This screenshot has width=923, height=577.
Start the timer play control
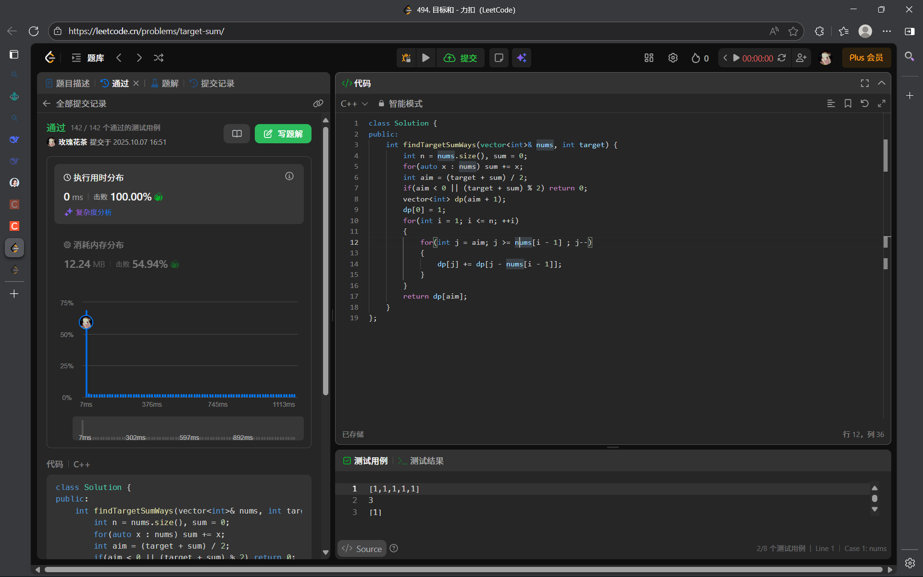tap(736, 58)
